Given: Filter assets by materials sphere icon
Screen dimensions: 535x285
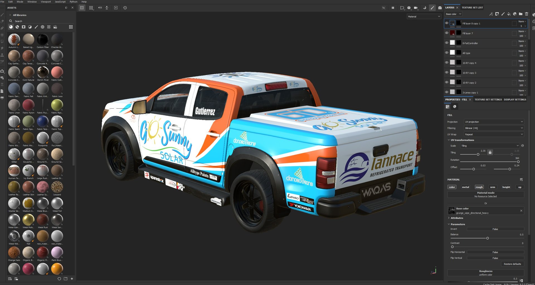Looking at the screenshot, I should [11, 27].
